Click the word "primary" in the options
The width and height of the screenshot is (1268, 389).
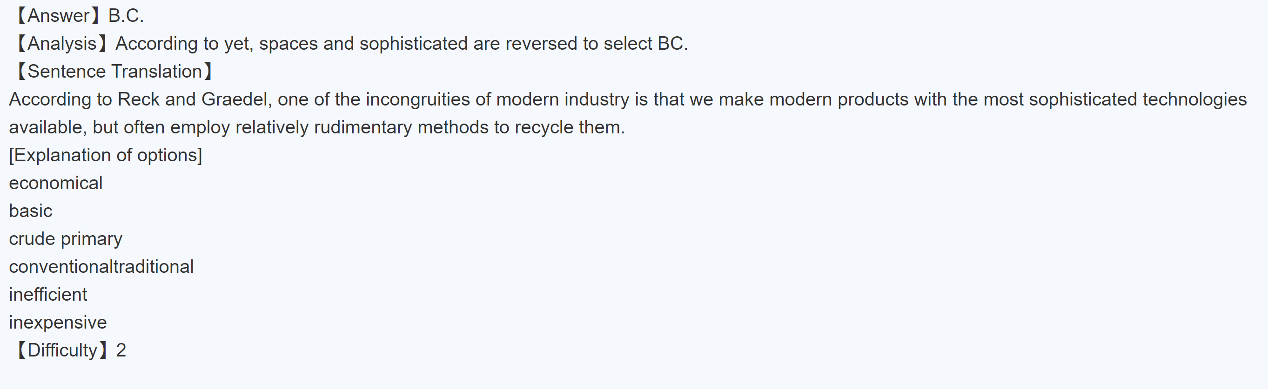[x=92, y=239]
